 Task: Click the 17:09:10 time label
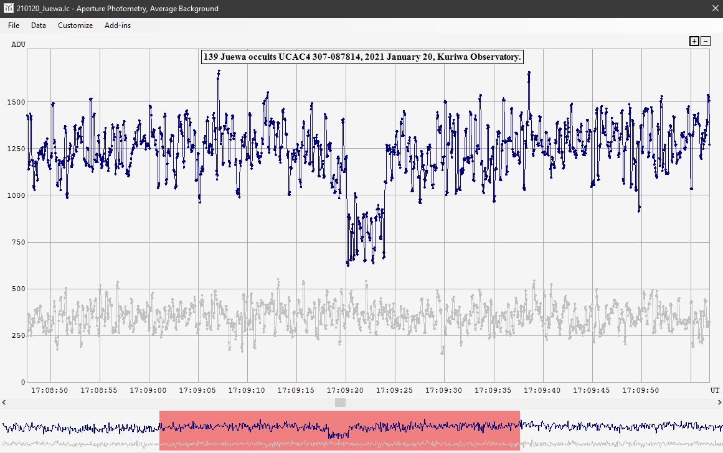(x=247, y=390)
